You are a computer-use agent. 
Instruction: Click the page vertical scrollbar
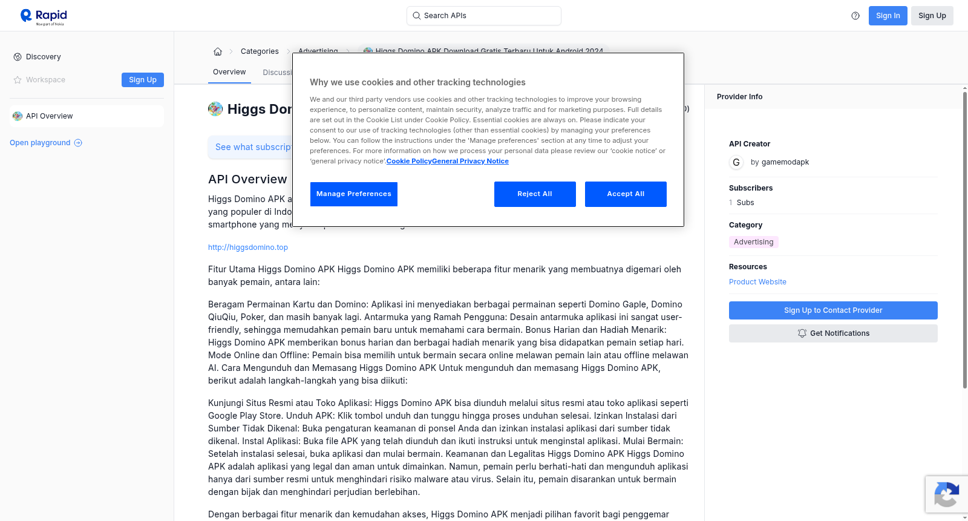965,240
